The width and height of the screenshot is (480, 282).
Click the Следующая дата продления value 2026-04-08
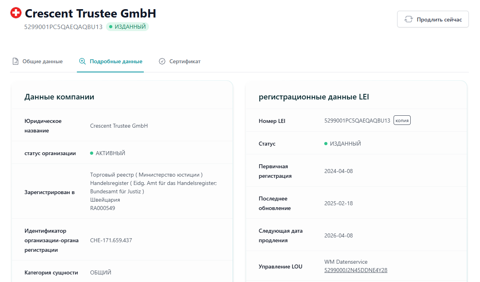point(339,235)
